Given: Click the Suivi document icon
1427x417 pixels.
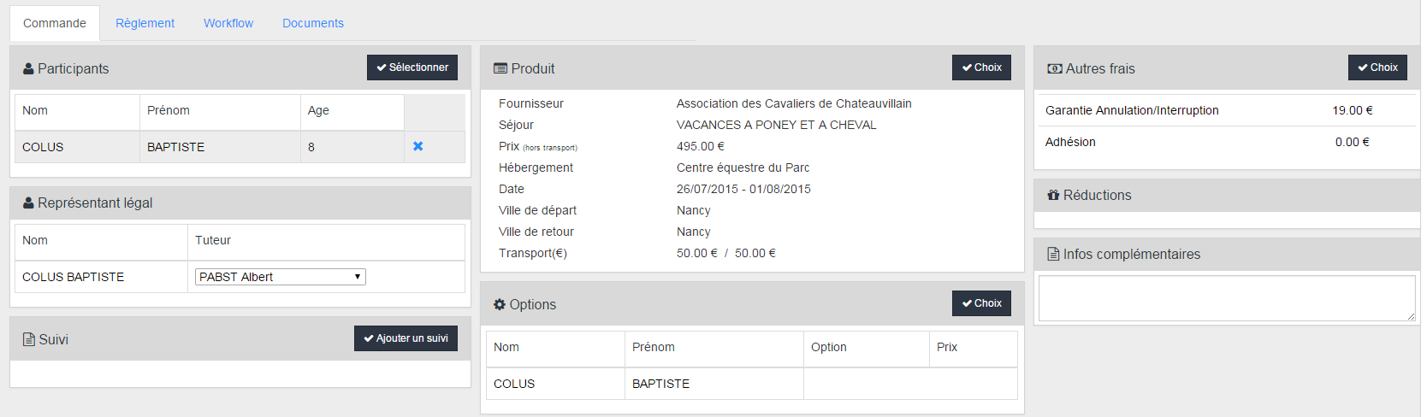Looking at the screenshot, I should pos(29,339).
